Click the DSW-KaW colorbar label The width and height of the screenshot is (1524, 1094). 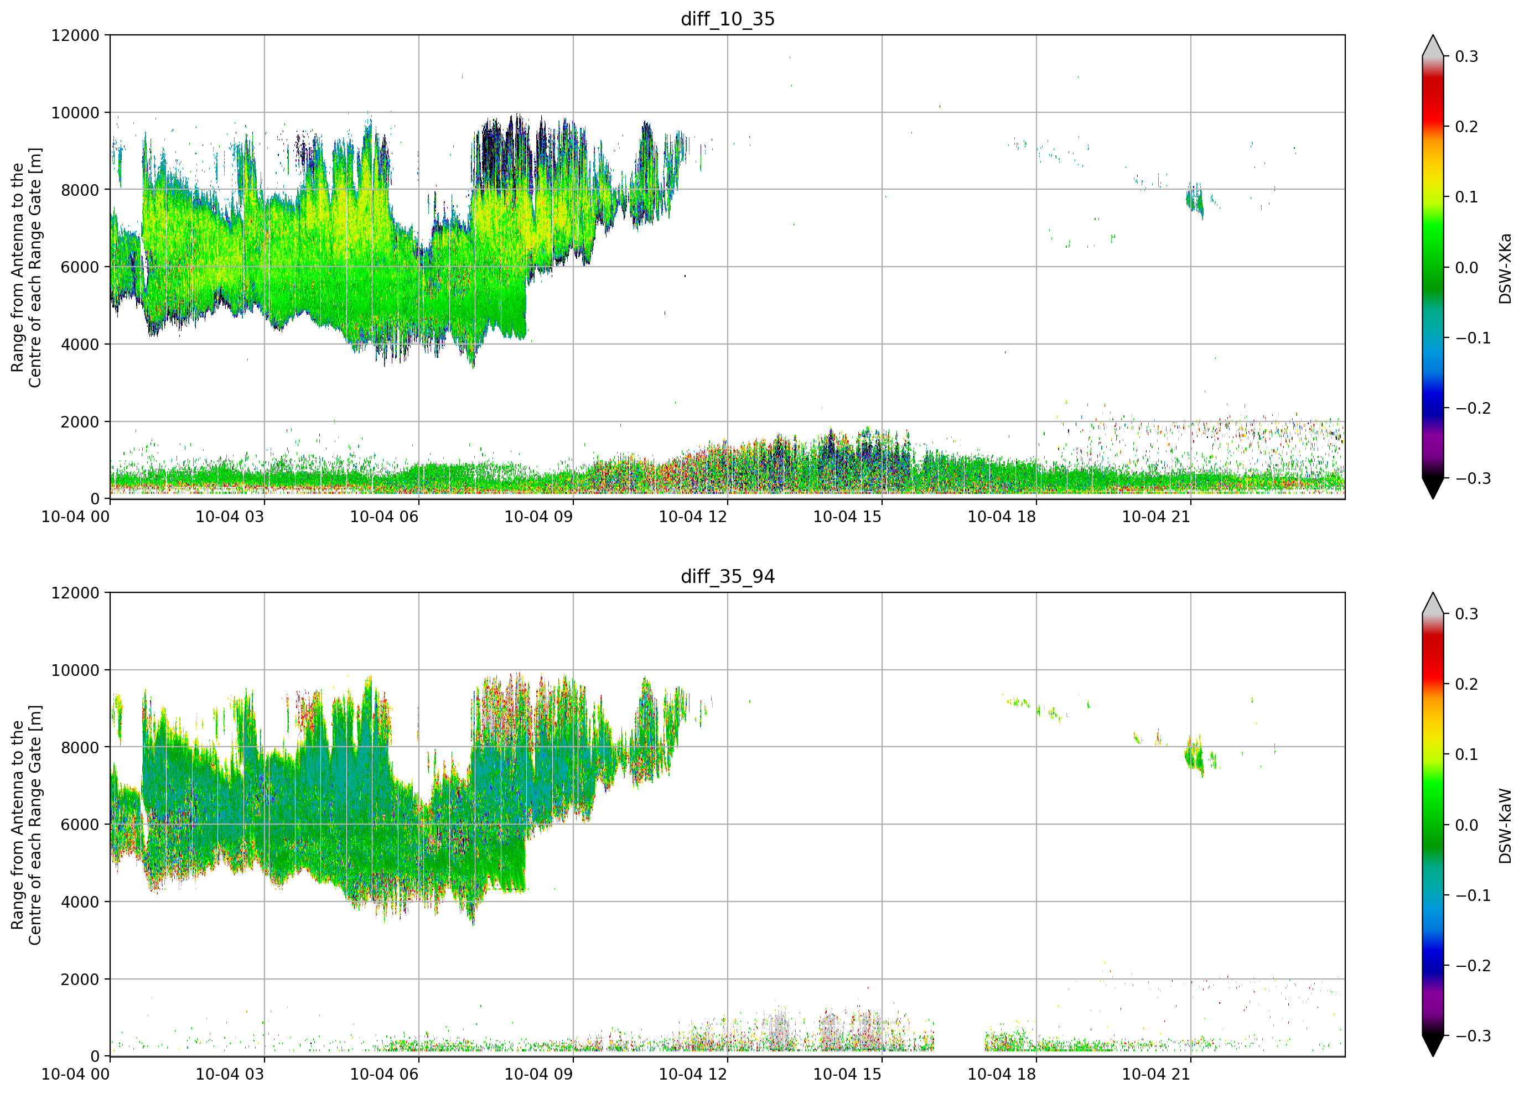[x=1505, y=825]
